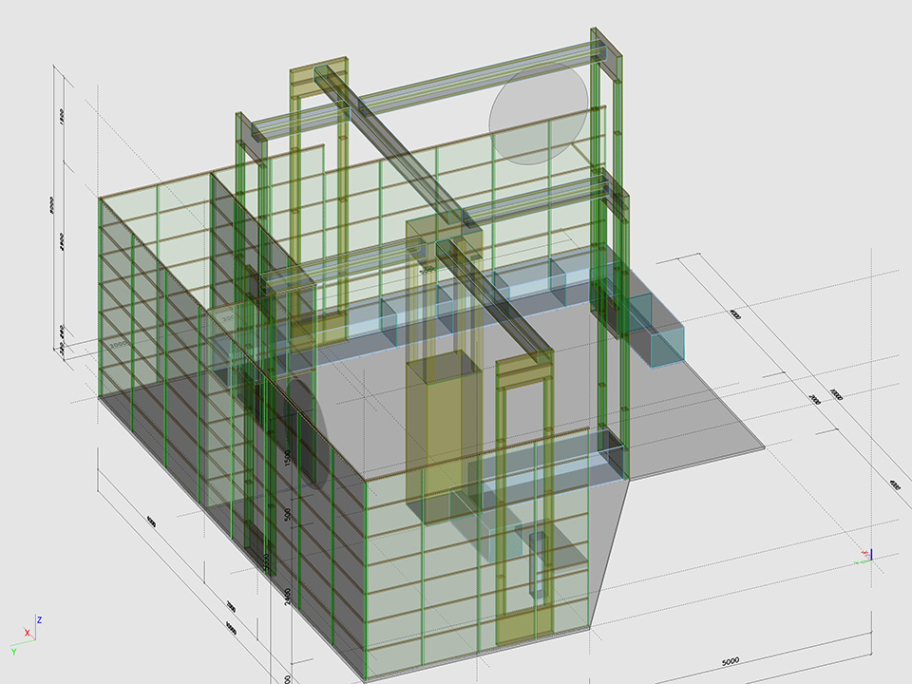Select the tallest yellow portal frame top
The width and height of the screenshot is (912, 684).
point(319,77)
